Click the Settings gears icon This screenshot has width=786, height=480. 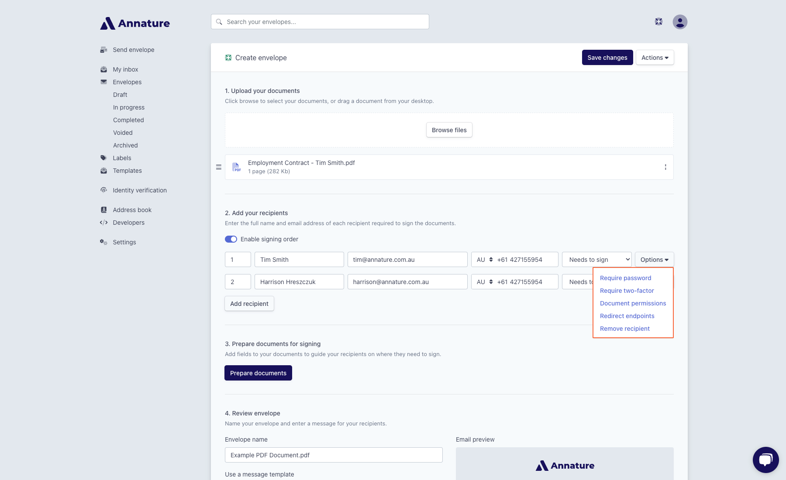[103, 242]
